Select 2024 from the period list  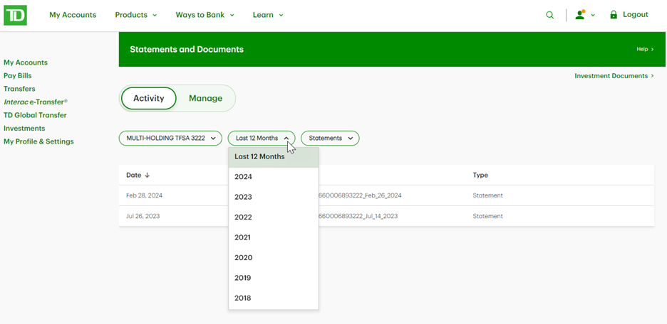point(274,177)
